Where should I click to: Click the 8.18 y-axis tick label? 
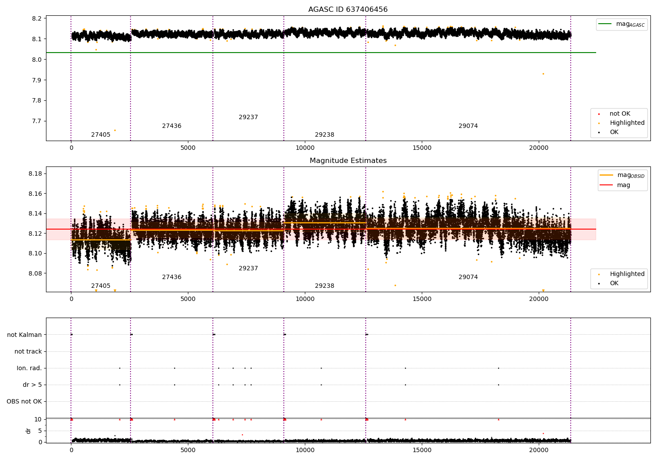pyautogui.click(x=35, y=174)
